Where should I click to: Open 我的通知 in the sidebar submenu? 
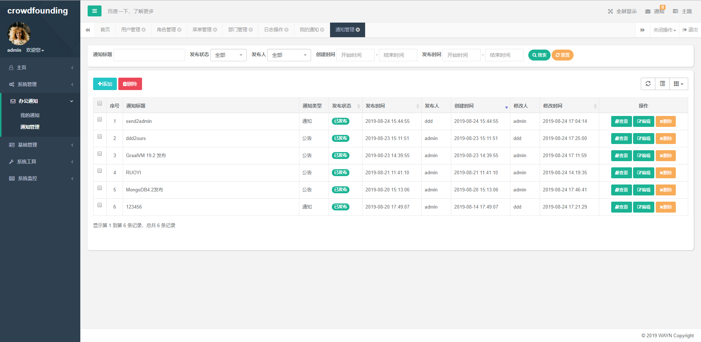point(30,115)
